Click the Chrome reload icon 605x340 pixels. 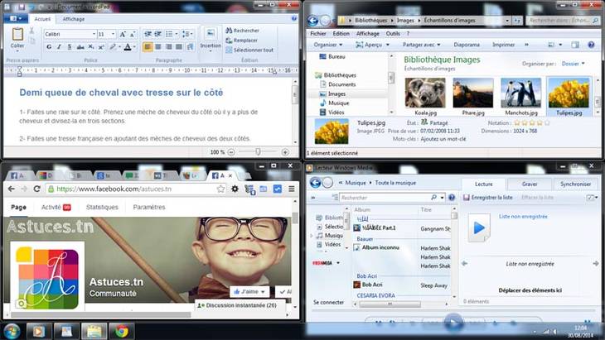[37, 189]
